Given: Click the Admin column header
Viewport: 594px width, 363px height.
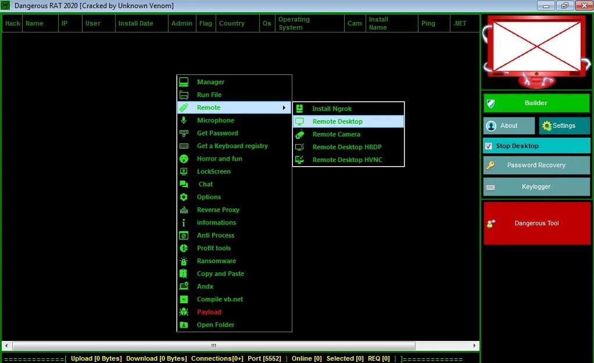Looking at the screenshot, I should pos(182,23).
